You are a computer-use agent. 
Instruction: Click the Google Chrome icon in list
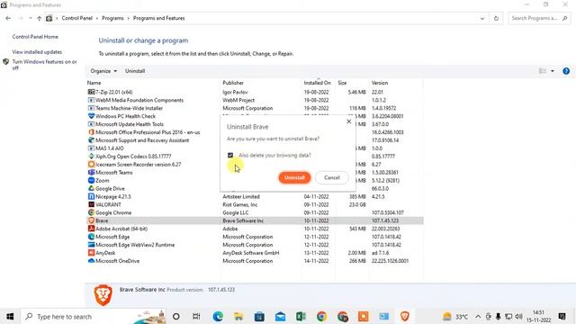pos(91,212)
